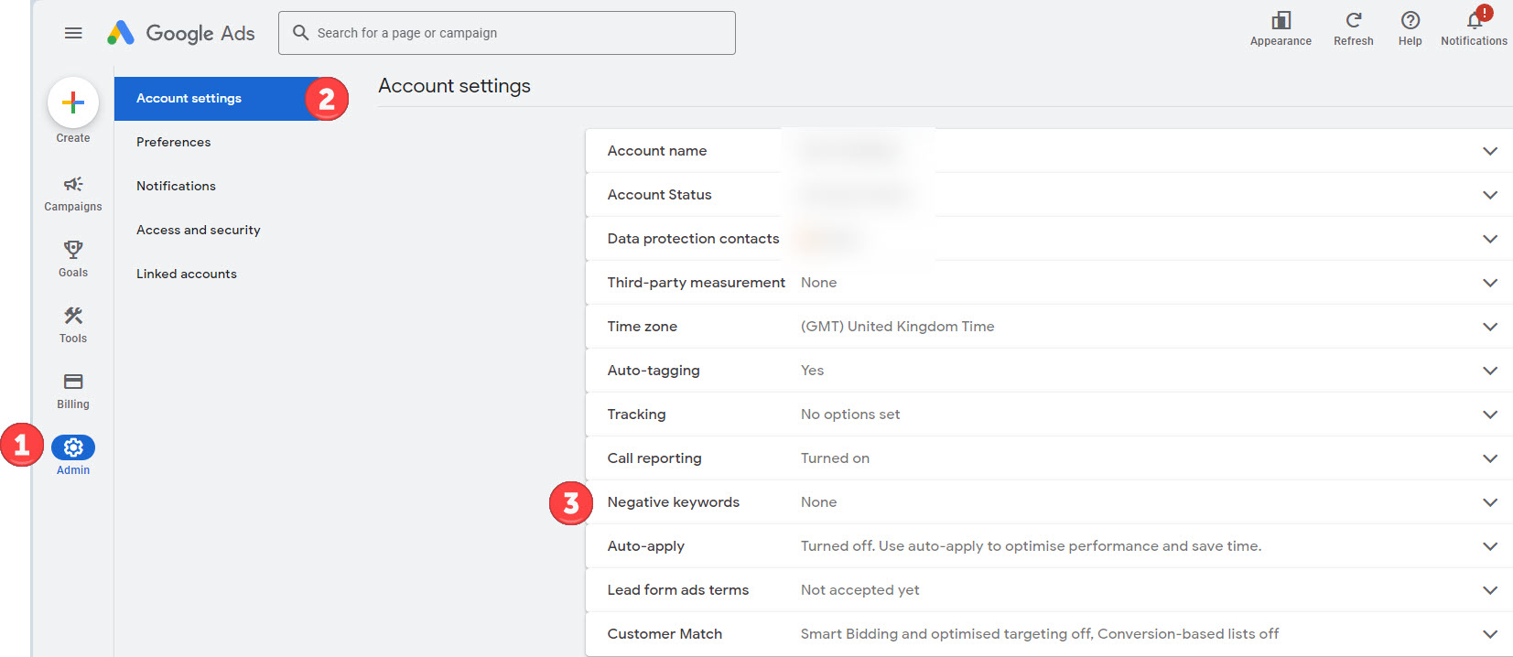1513x657 pixels.
Task: Open the hamburger main menu
Action: tap(73, 33)
